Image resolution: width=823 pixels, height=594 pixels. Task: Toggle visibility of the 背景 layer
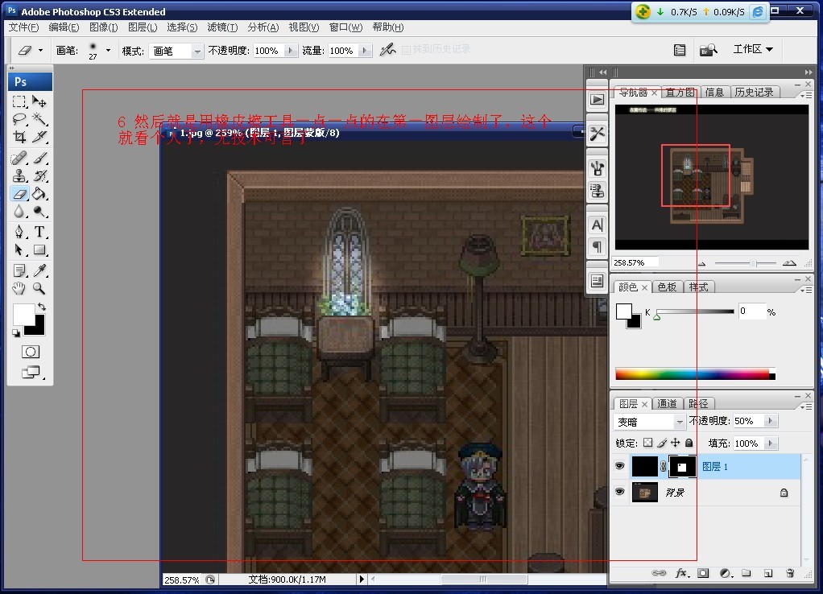(620, 493)
